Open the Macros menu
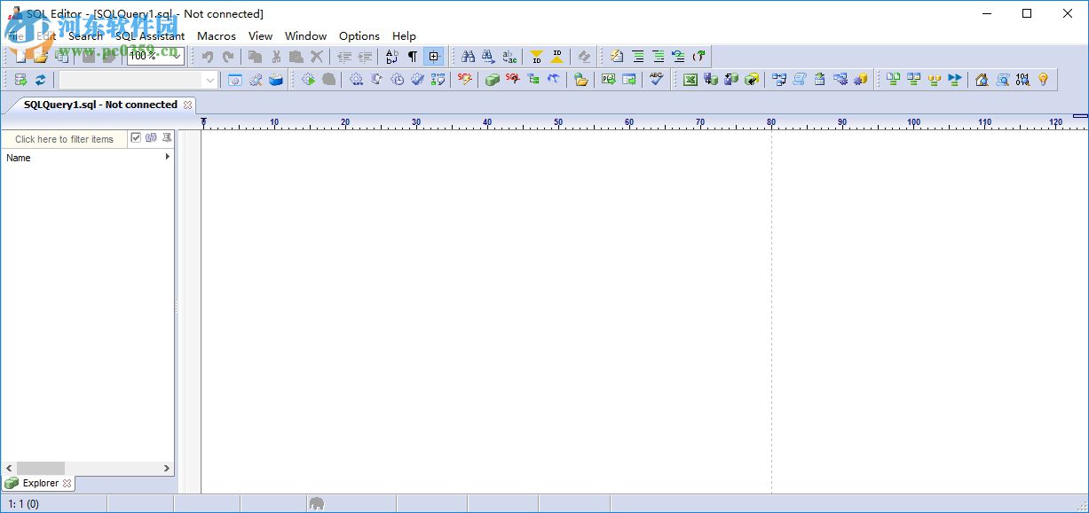The width and height of the screenshot is (1089, 513). tap(216, 36)
